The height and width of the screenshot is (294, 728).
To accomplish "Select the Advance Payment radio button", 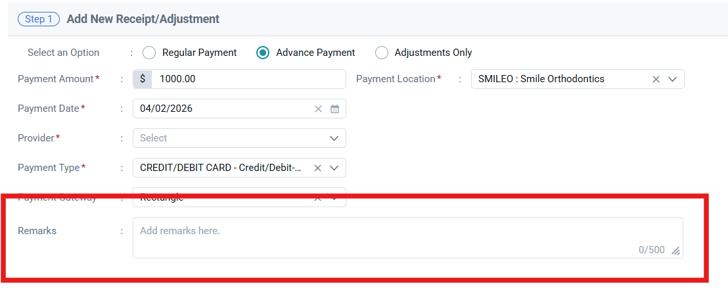I will (263, 53).
